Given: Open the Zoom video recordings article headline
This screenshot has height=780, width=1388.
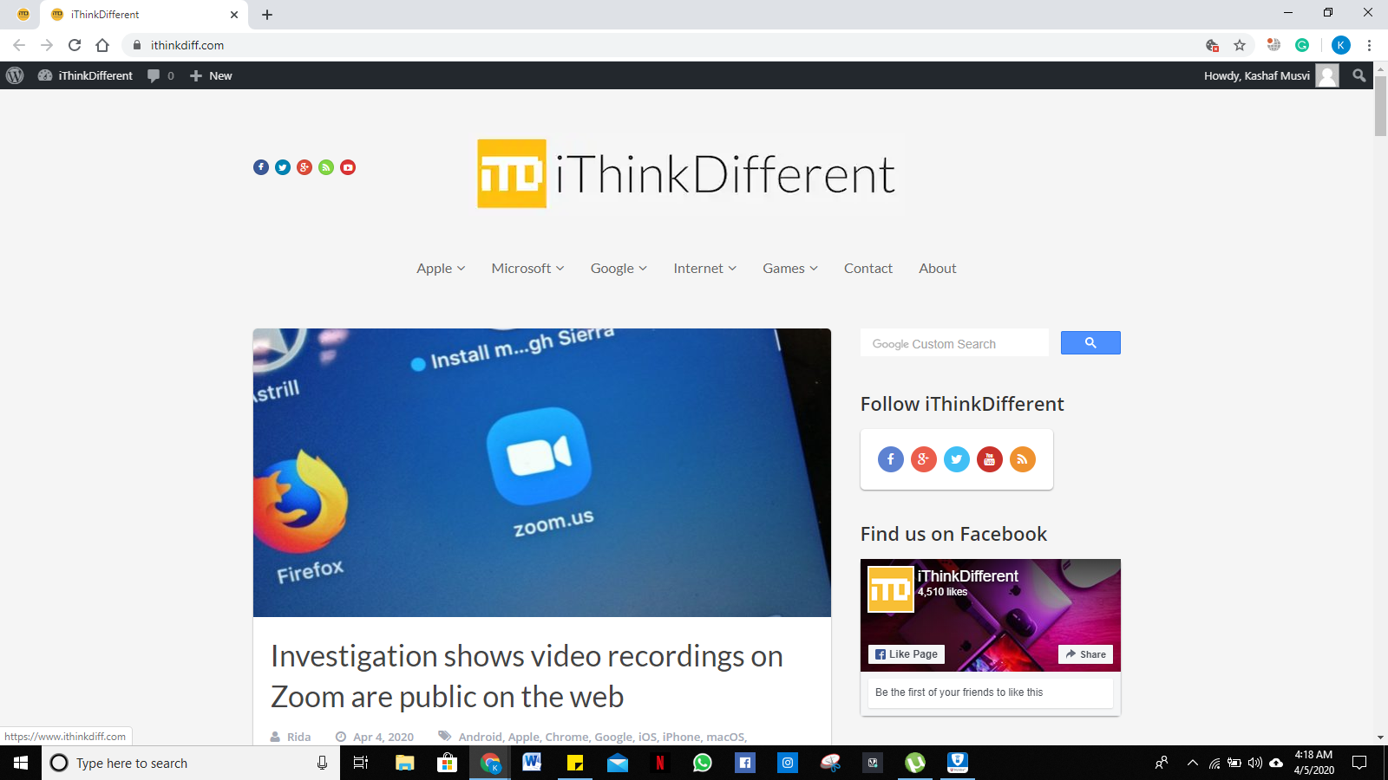Looking at the screenshot, I should (527, 676).
